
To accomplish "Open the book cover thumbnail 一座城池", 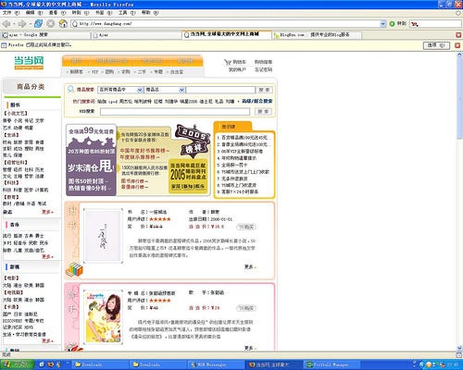I will coord(103,236).
